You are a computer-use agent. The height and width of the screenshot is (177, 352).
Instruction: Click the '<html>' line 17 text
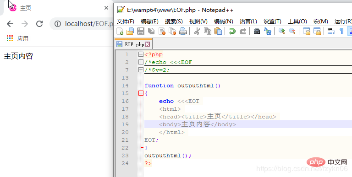tap(170, 109)
